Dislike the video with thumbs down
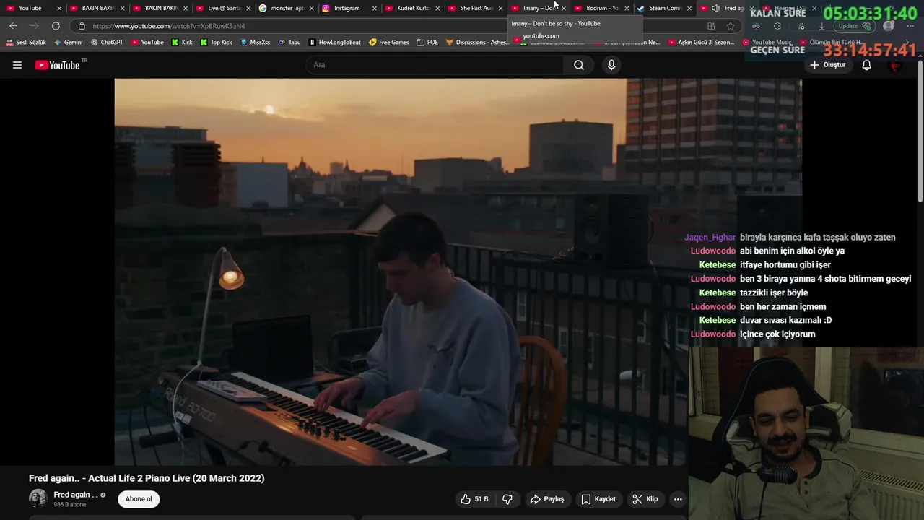 coord(507,499)
